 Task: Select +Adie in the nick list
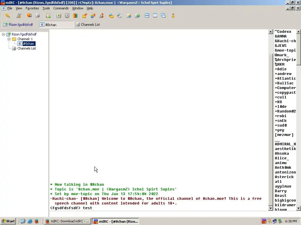coord(281,69)
